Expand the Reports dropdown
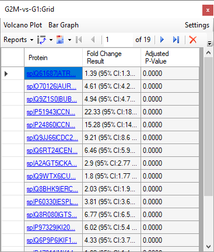214x252 pixels. pyautogui.click(x=19, y=40)
